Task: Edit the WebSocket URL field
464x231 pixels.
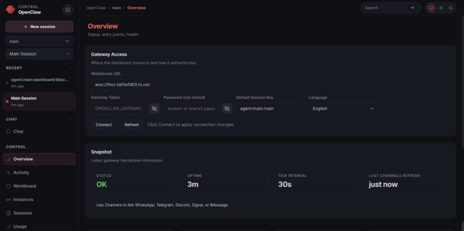Action: [x=270, y=85]
